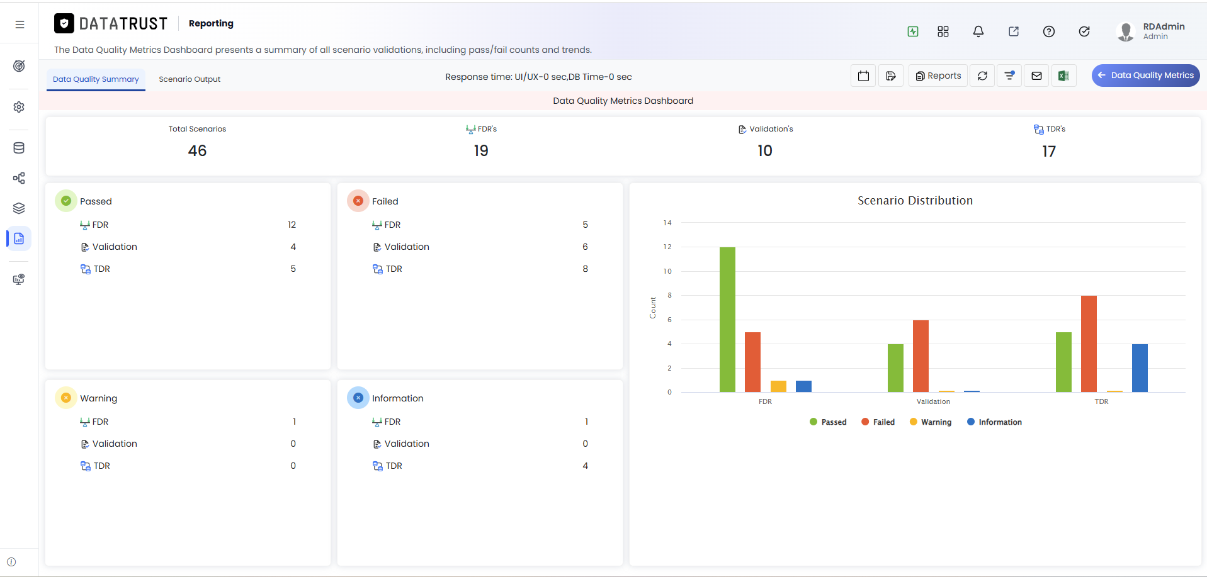Viewport: 1207px width, 577px height.
Task: Switch to the Scenario Output tab
Action: click(x=190, y=79)
